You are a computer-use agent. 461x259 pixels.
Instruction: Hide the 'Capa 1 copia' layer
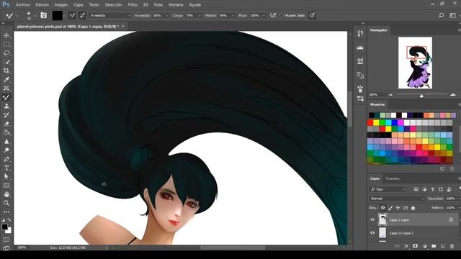tap(372, 219)
